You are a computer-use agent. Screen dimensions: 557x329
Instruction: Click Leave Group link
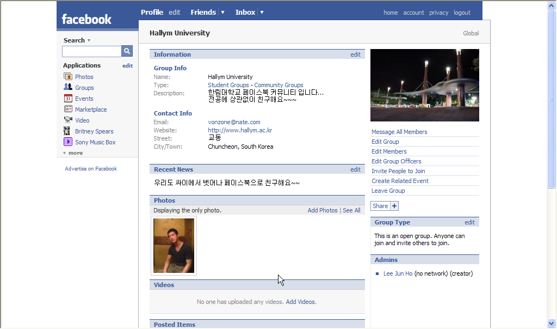tap(388, 191)
